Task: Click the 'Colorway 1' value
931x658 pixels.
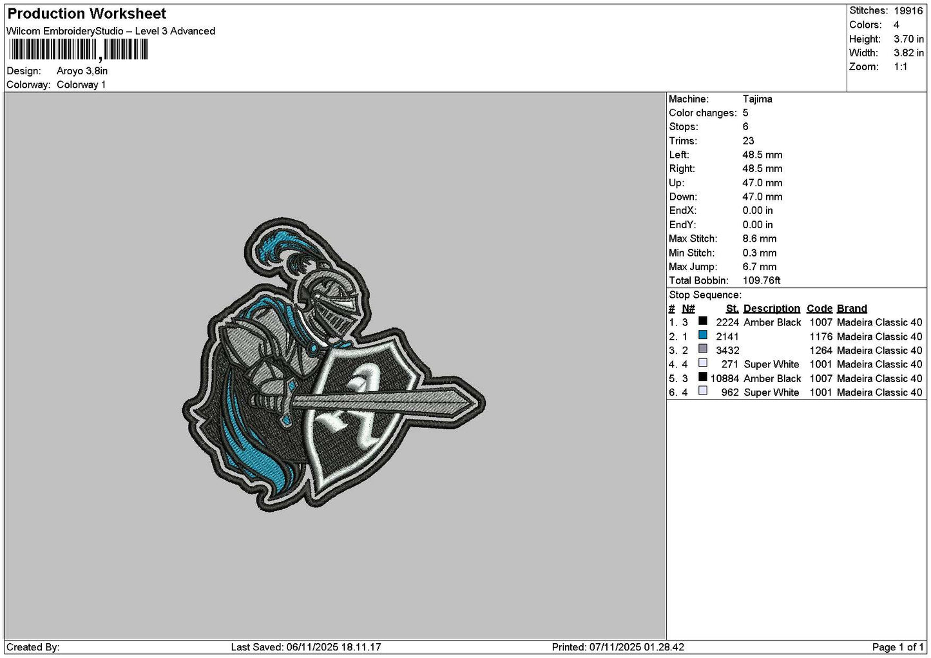Action: click(x=81, y=84)
